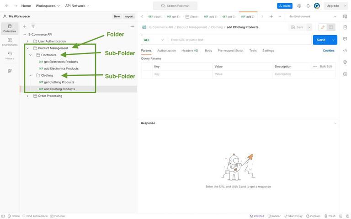
Task: Expand the User Authentication folder
Action: click(27, 42)
